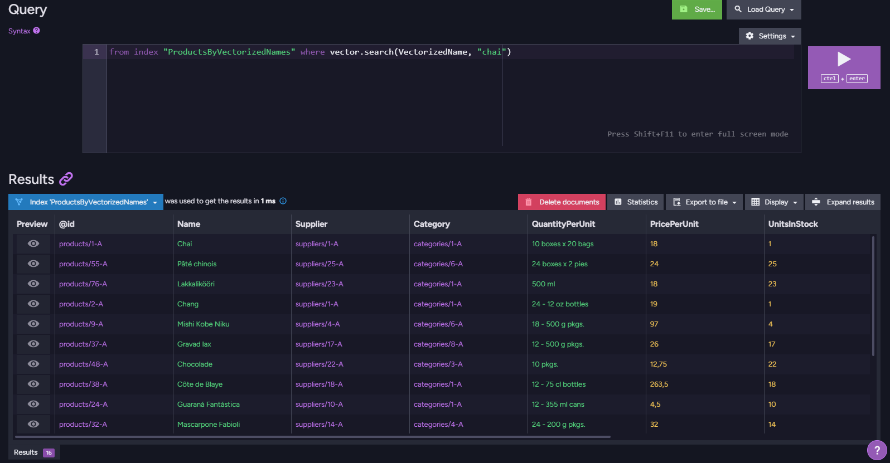The image size is (890, 463).
Task: Select the Results tab at bottom
Action: point(33,452)
